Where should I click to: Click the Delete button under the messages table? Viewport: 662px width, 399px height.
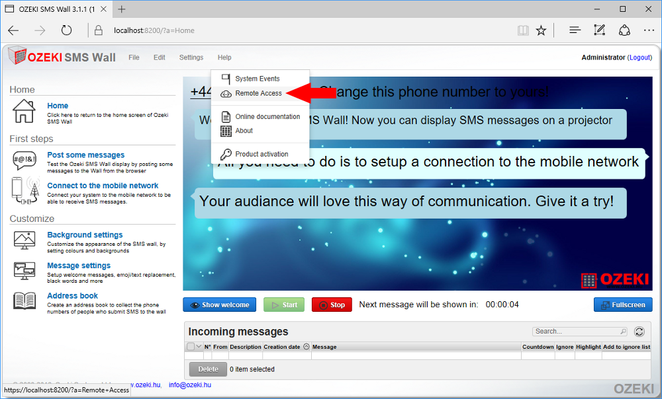click(x=208, y=369)
